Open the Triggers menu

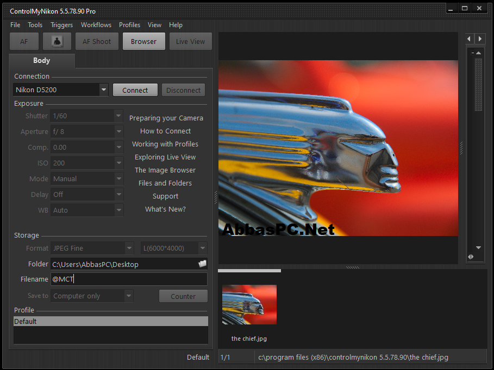point(62,25)
